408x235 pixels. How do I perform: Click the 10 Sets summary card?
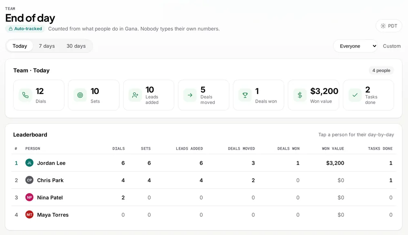point(94,95)
